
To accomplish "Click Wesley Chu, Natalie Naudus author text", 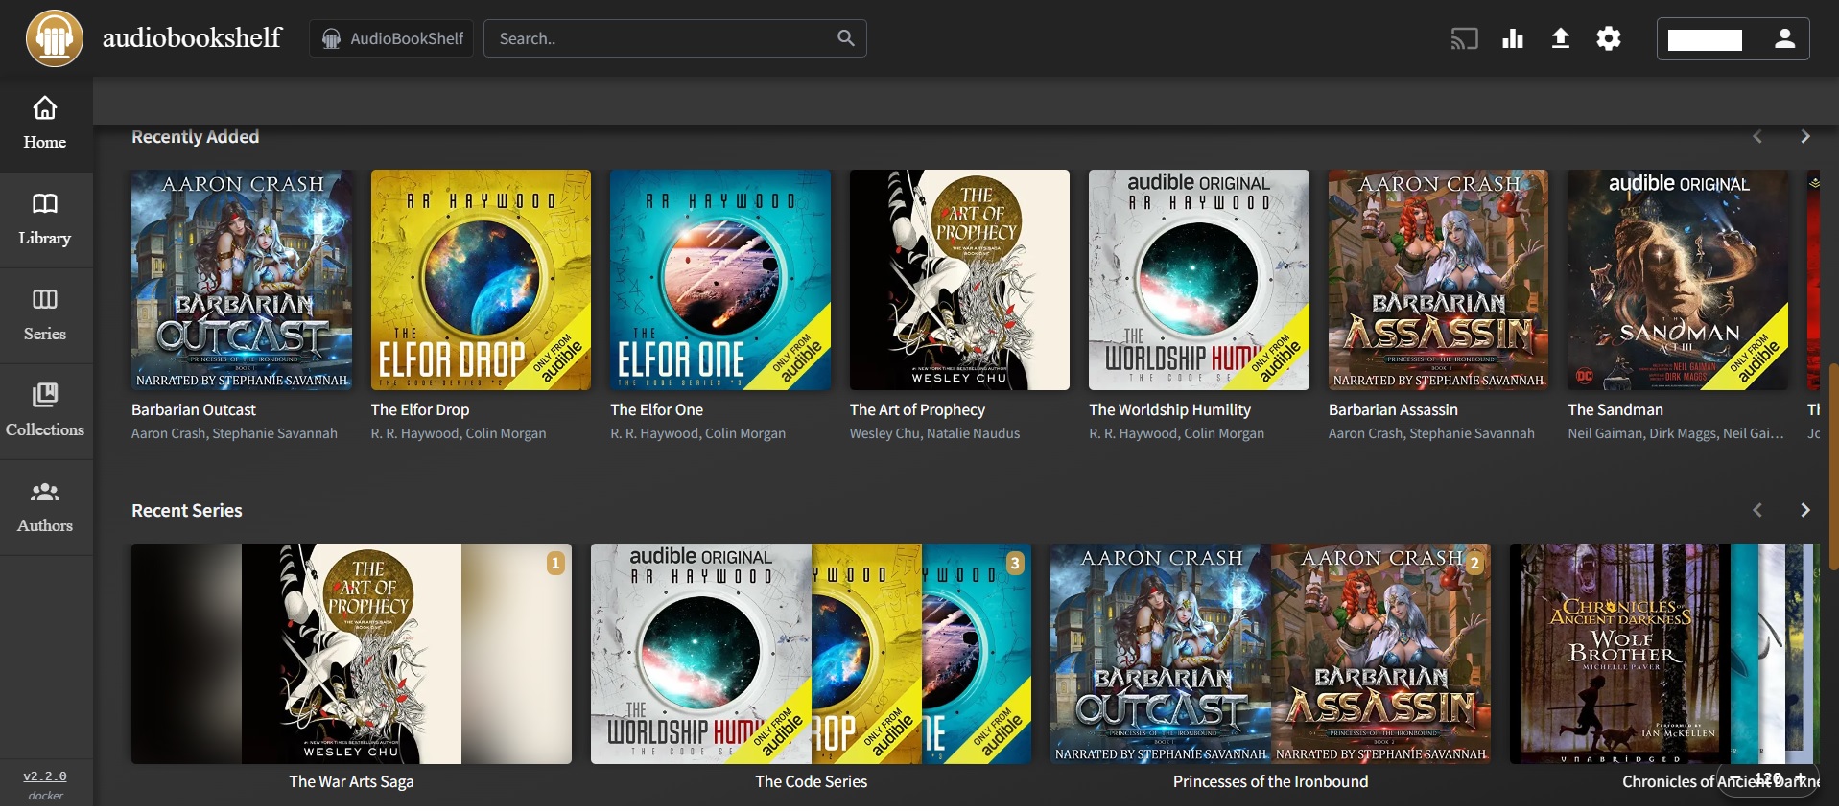I will point(934,433).
